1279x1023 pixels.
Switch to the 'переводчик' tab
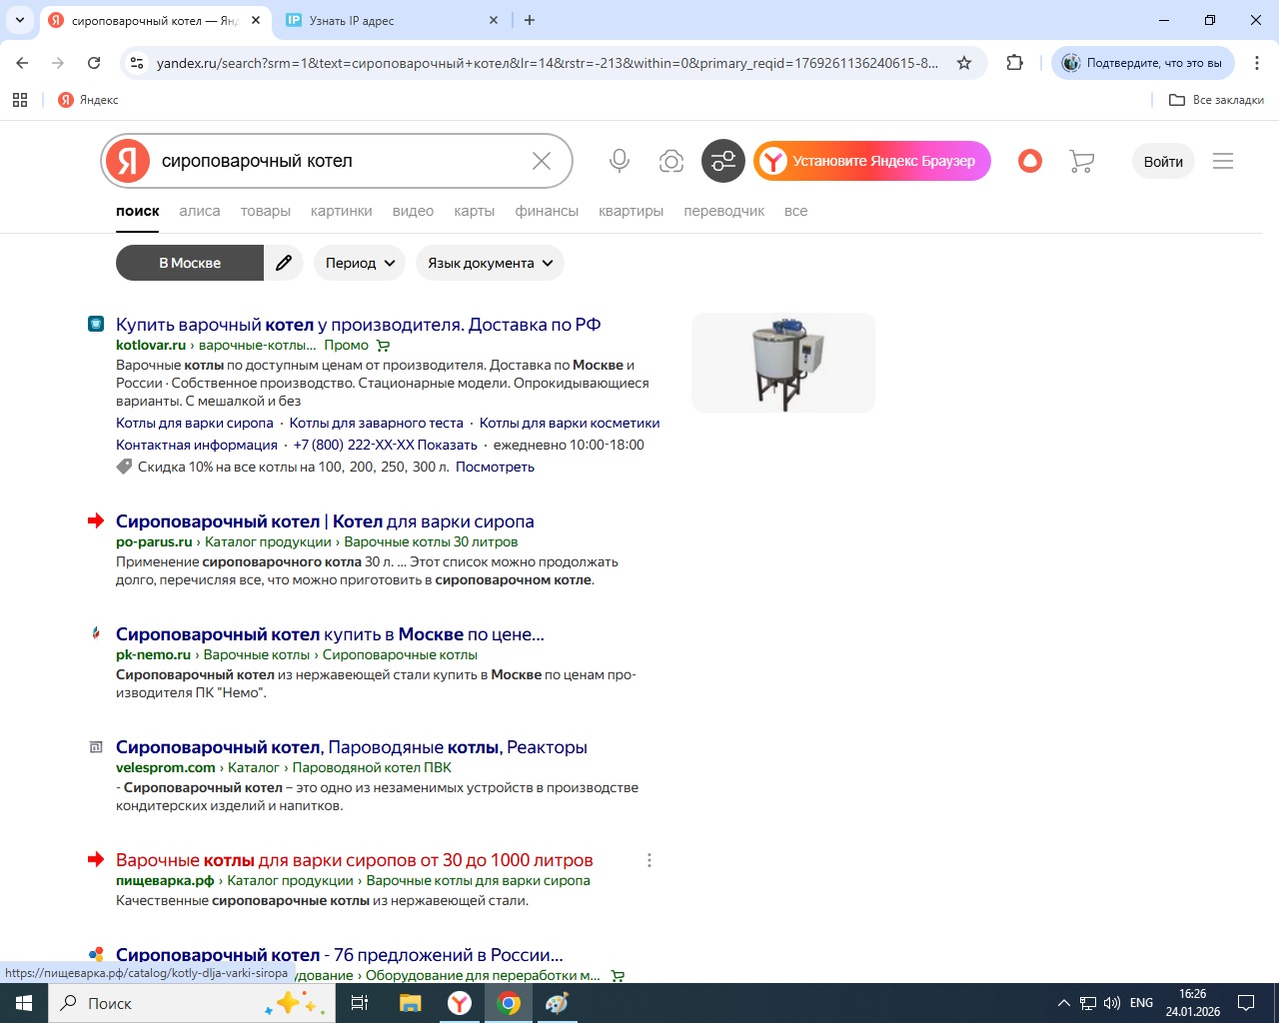(724, 211)
